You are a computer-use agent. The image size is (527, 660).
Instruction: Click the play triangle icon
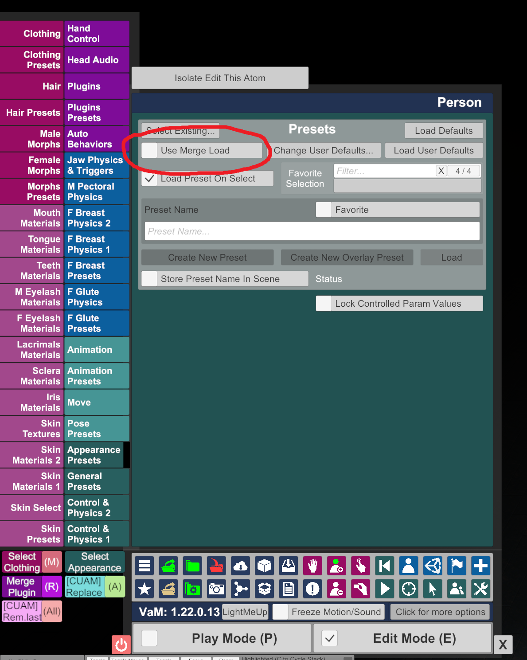pyautogui.click(x=384, y=589)
